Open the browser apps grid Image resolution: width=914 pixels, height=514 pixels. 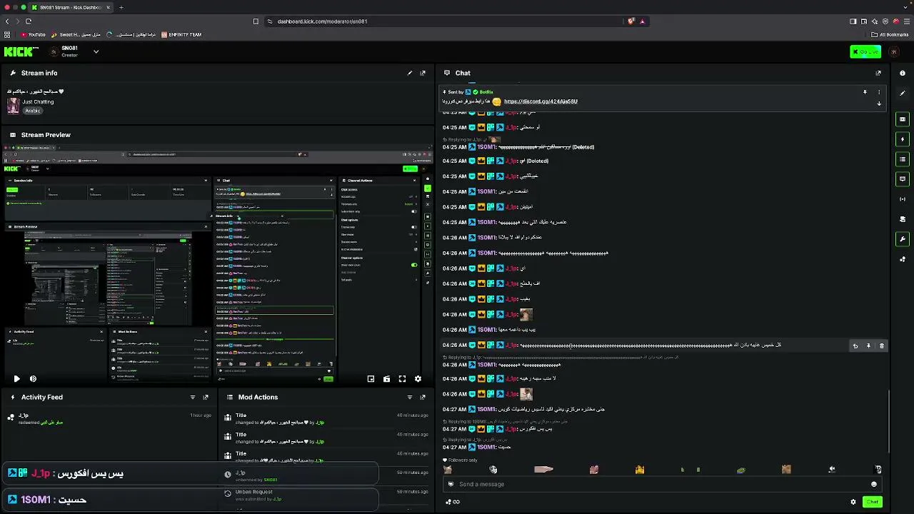7,34
